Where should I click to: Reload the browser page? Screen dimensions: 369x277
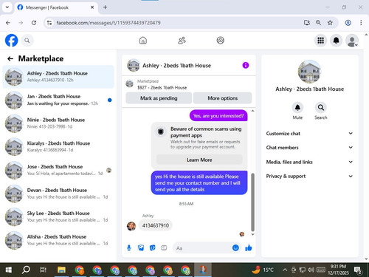point(34,23)
